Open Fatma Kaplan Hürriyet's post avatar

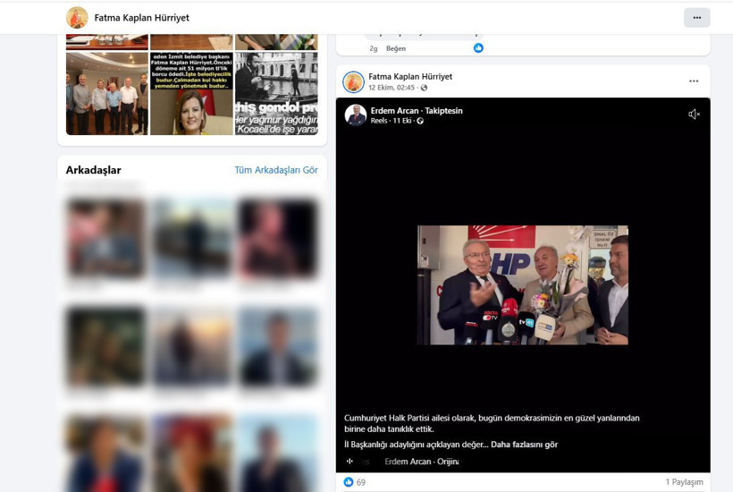coord(353,81)
